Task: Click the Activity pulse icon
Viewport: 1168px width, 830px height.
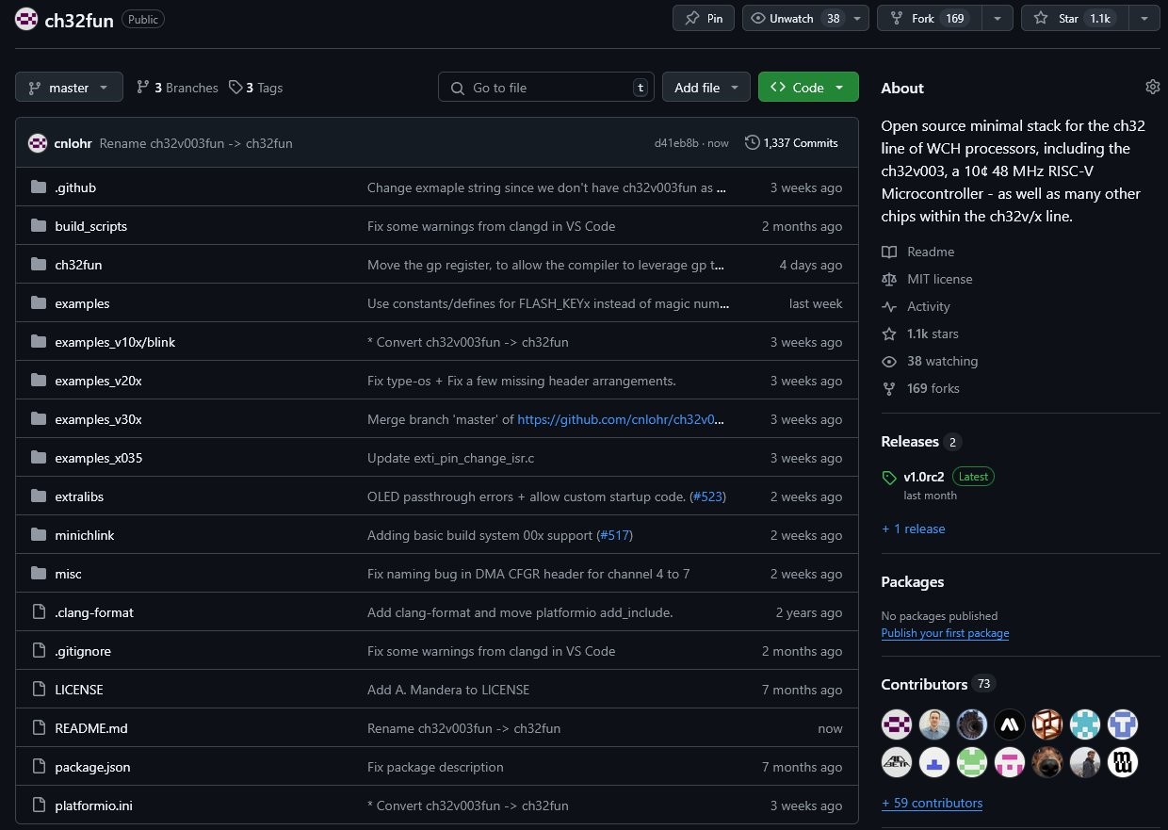Action: 889,306
